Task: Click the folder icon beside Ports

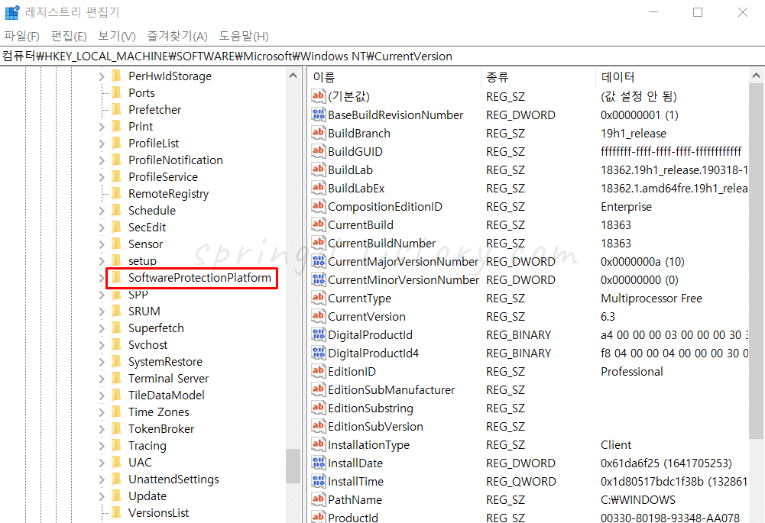Action: coord(116,92)
